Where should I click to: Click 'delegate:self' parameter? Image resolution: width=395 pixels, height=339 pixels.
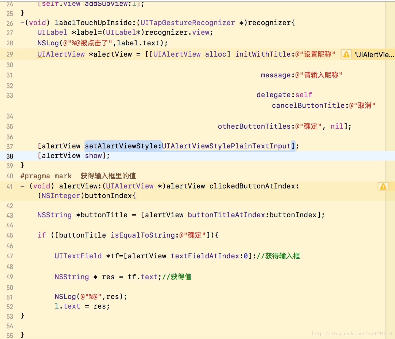coord(284,95)
